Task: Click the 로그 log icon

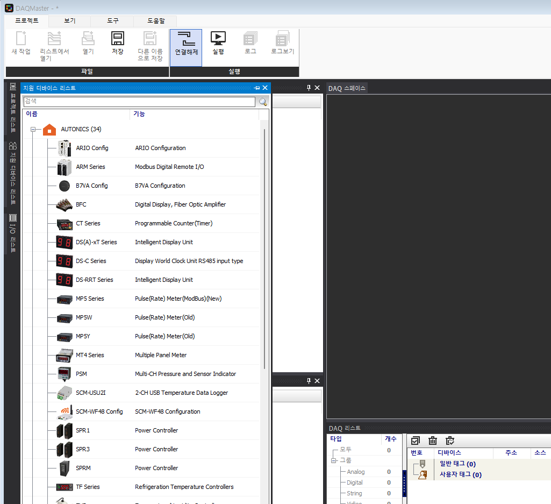Action: (251, 38)
